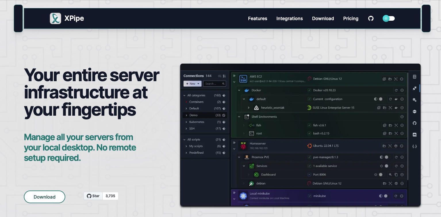Open folder icon on the SUSE Linux Enterprise row
The image size is (441, 217).
point(384,108)
